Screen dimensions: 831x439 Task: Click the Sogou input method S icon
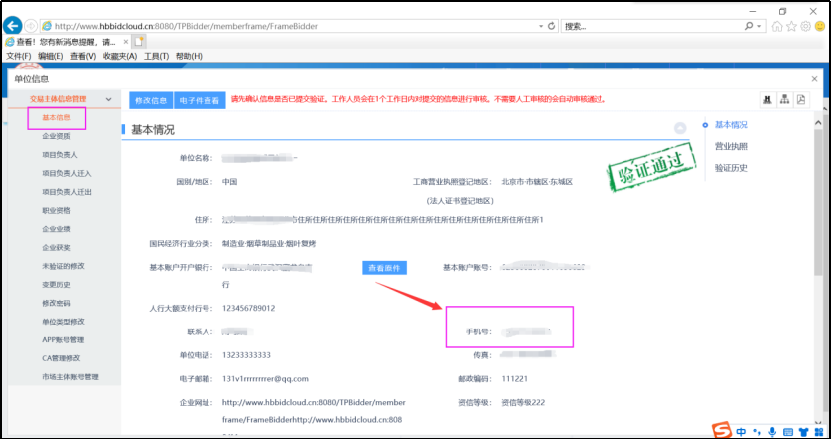721,430
